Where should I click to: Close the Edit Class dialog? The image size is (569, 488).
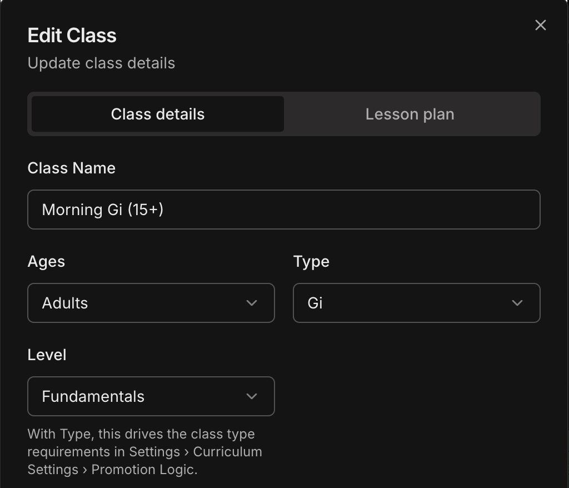[x=540, y=25]
